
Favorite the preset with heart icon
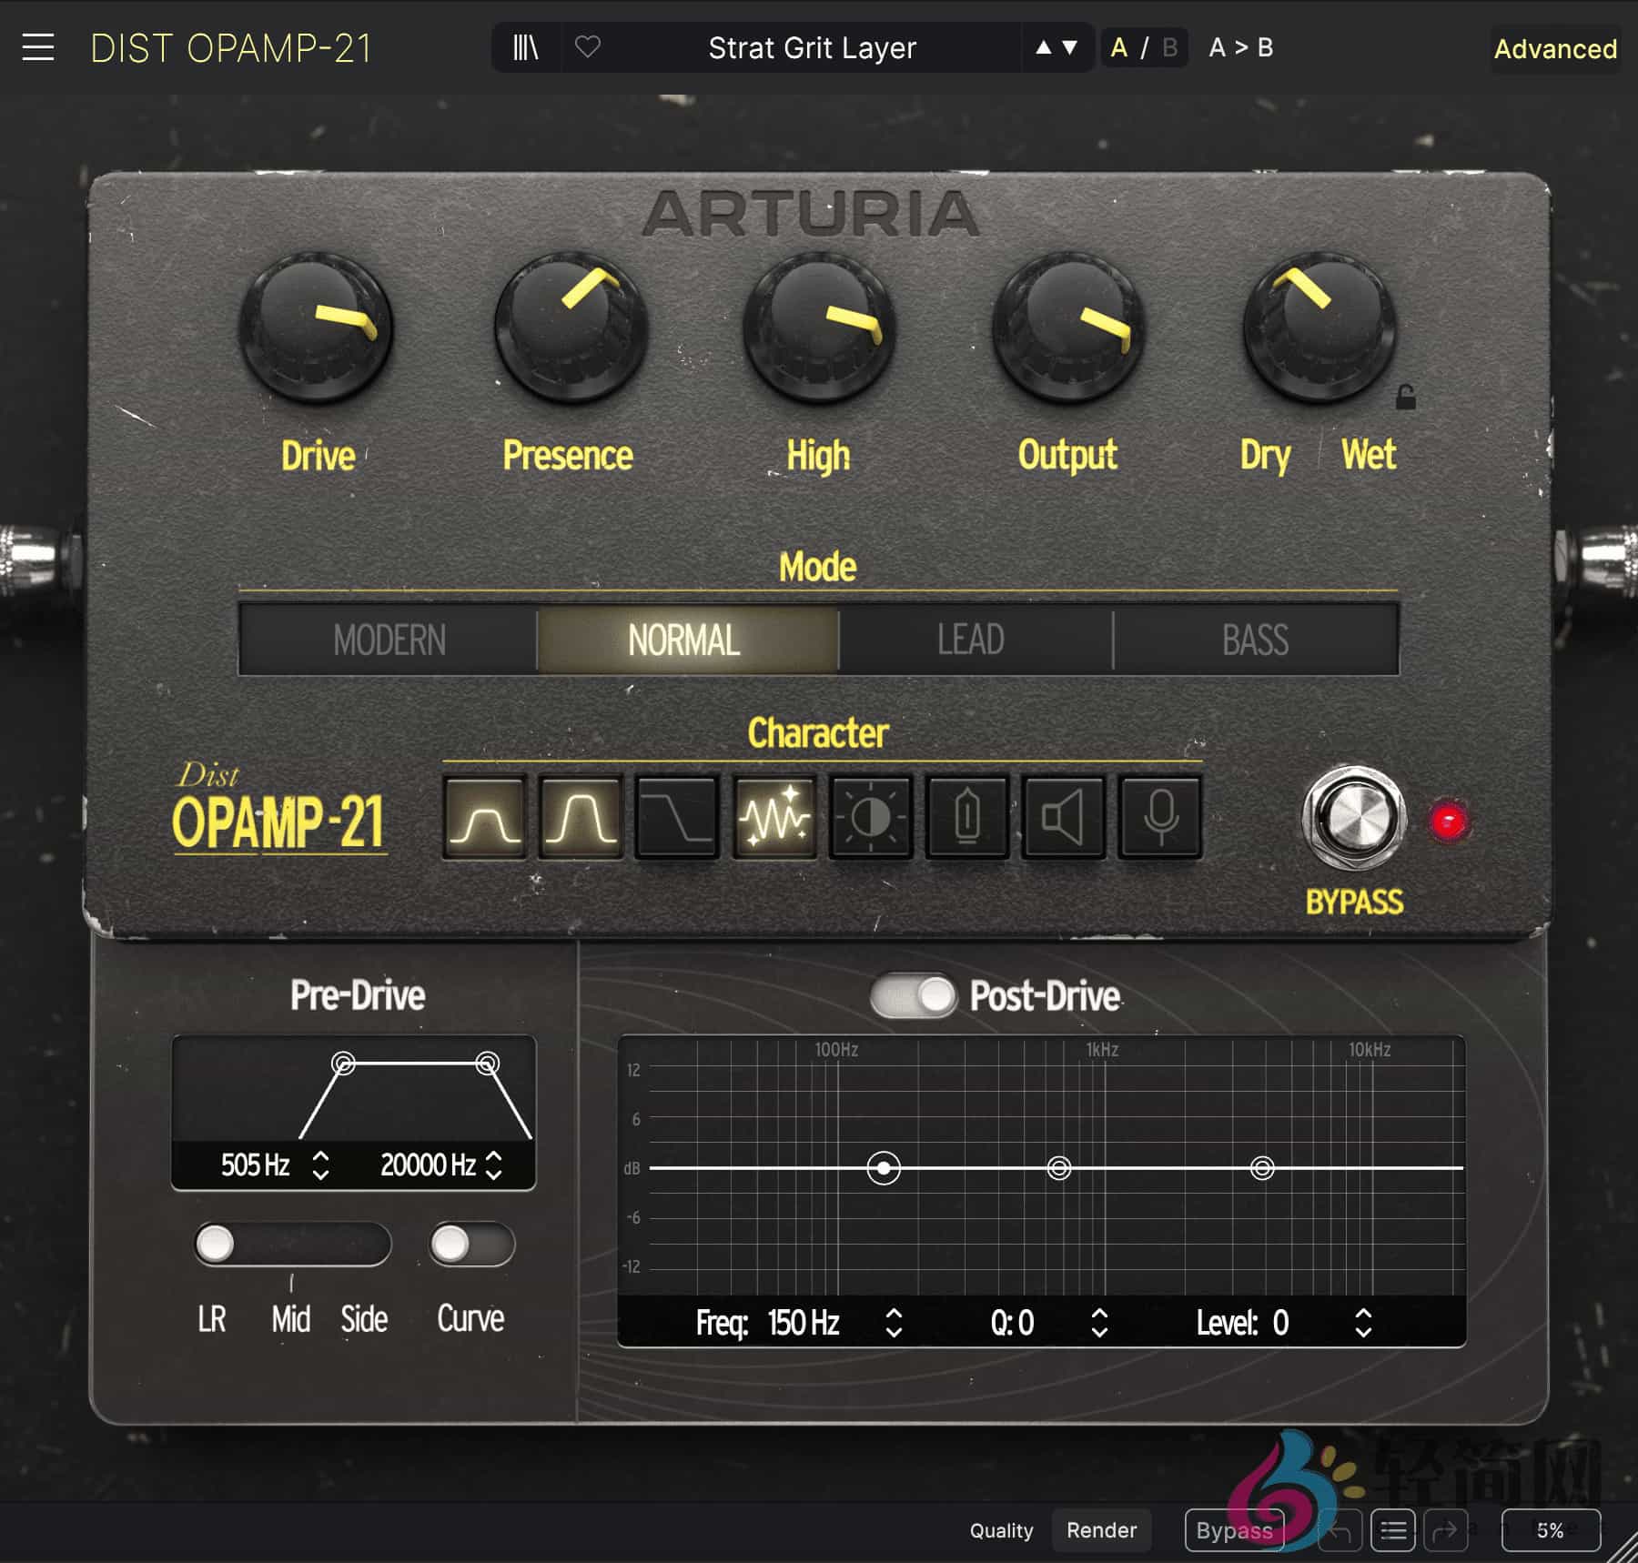coord(588,47)
